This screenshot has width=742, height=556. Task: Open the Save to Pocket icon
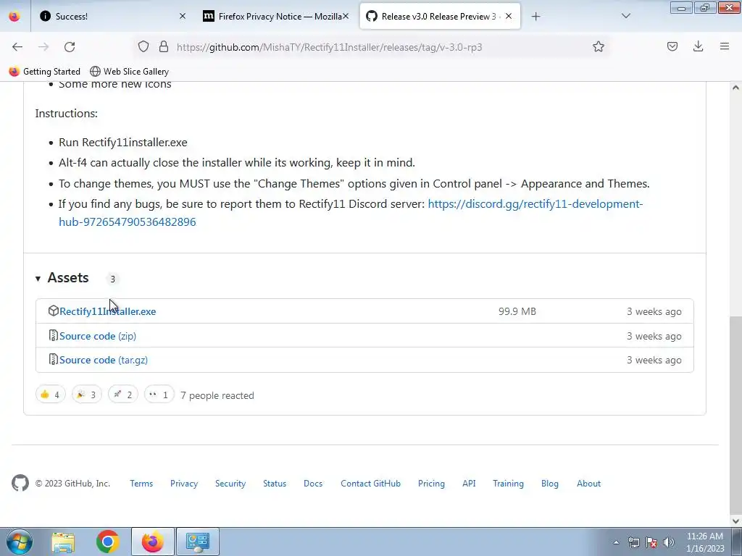(672, 47)
